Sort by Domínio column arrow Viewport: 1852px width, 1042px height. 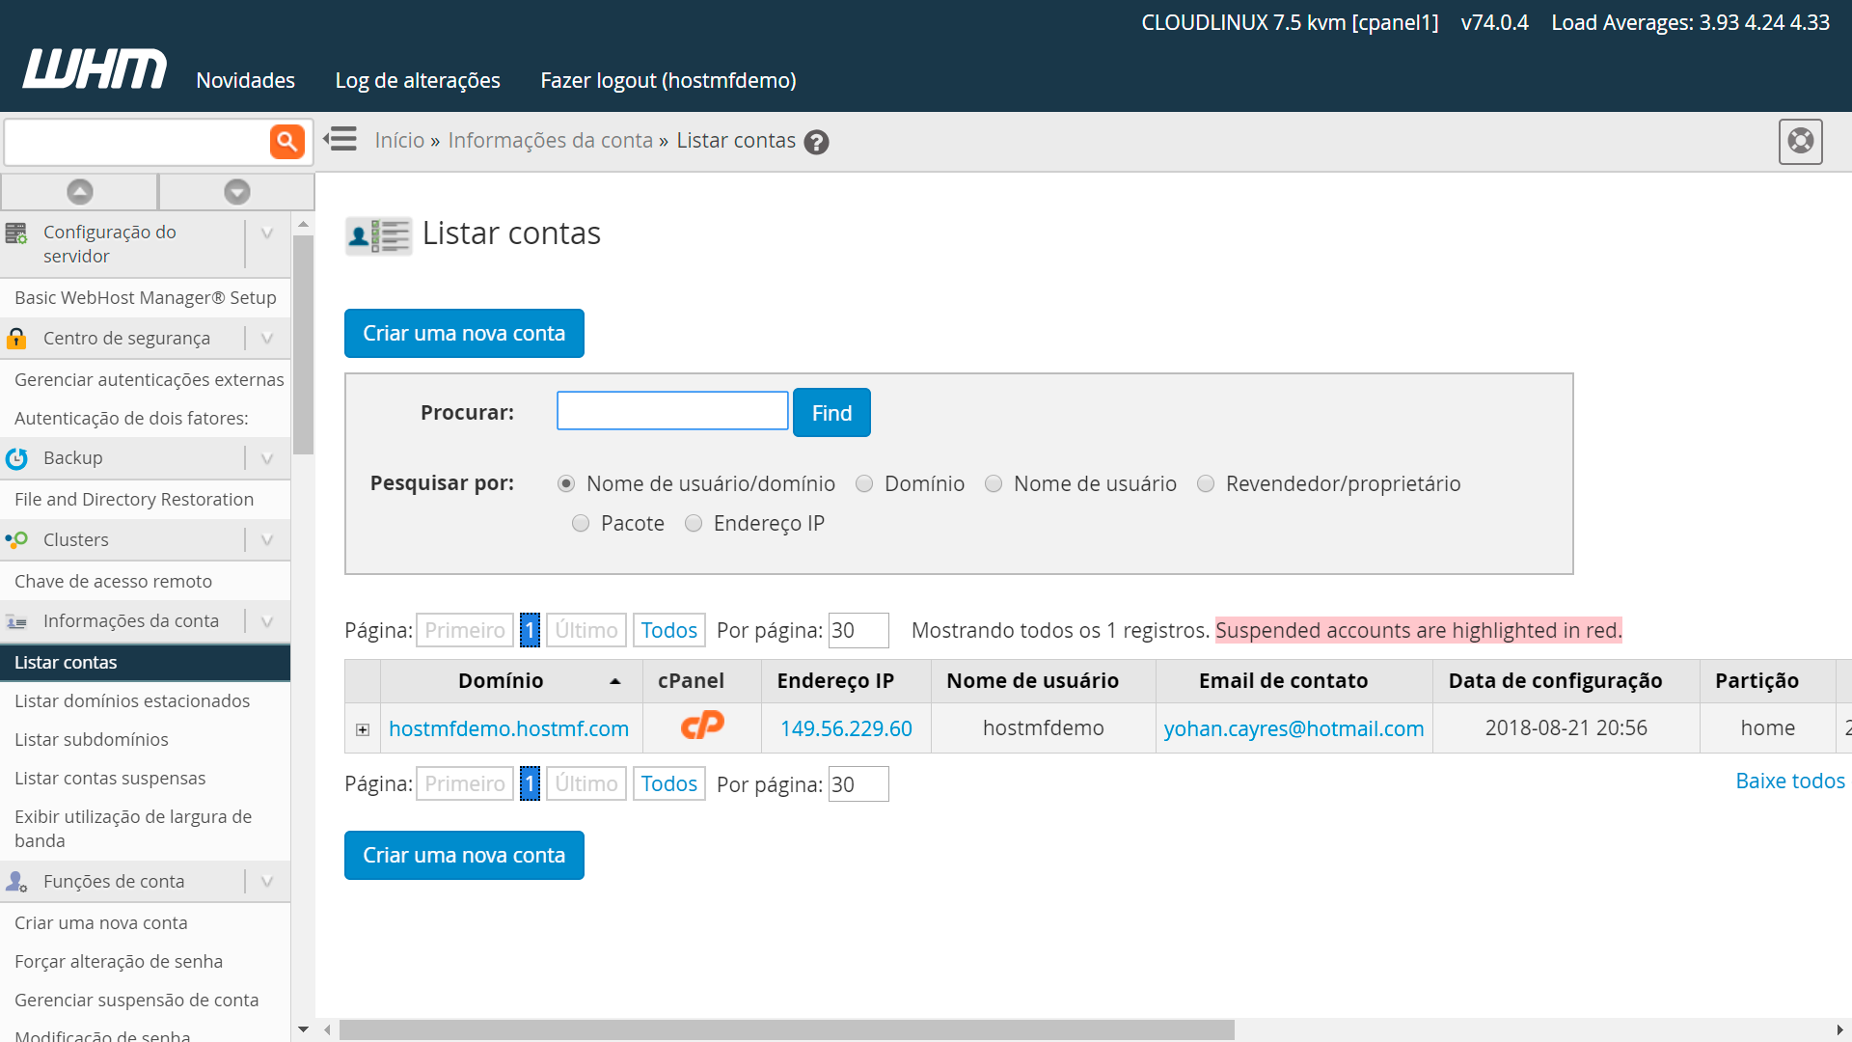point(615,682)
